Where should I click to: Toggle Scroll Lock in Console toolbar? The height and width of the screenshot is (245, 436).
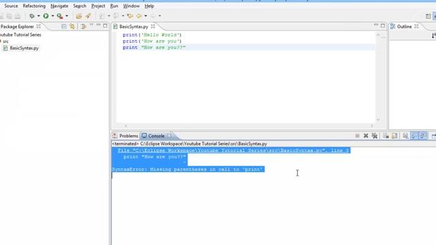coord(394,135)
